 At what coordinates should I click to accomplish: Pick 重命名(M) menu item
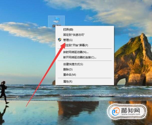point(69,75)
